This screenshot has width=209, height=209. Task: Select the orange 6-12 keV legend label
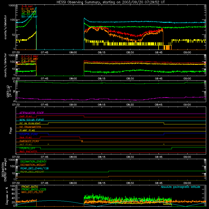(28, 9)
